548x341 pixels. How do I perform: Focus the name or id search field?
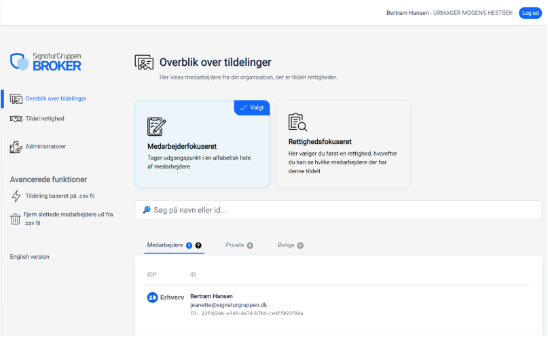340,210
